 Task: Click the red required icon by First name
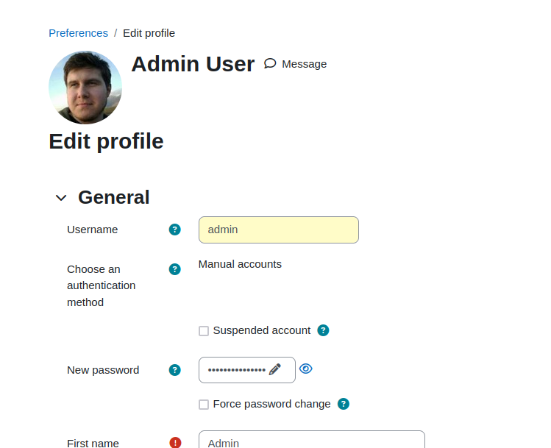tap(175, 442)
